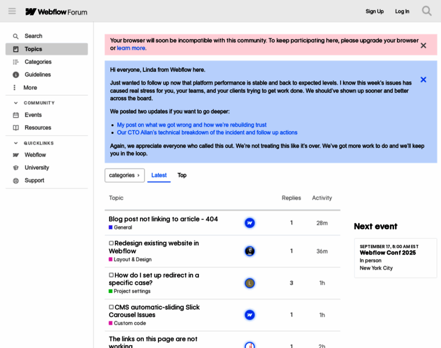
Task: Click the Webflow Forum logo
Action: [x=56, y=12]
